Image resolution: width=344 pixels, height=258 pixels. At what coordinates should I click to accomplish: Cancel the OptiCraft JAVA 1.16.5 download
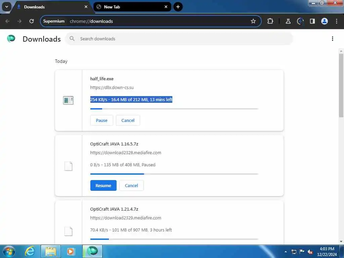(x=131, y=185)
